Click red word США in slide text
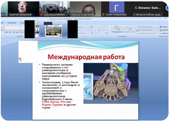Viewport: 169px width, 122px height. point(45,102)
